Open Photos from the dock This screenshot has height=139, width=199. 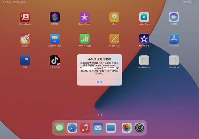(127, 128)
